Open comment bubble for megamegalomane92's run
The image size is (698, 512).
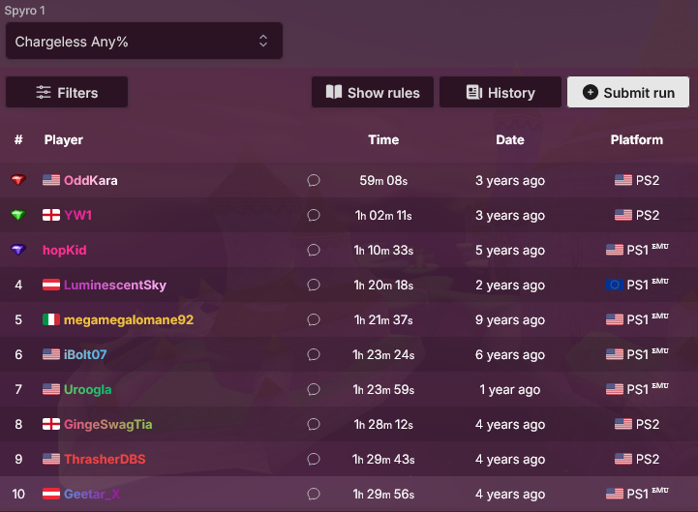[x=314, y=319]
